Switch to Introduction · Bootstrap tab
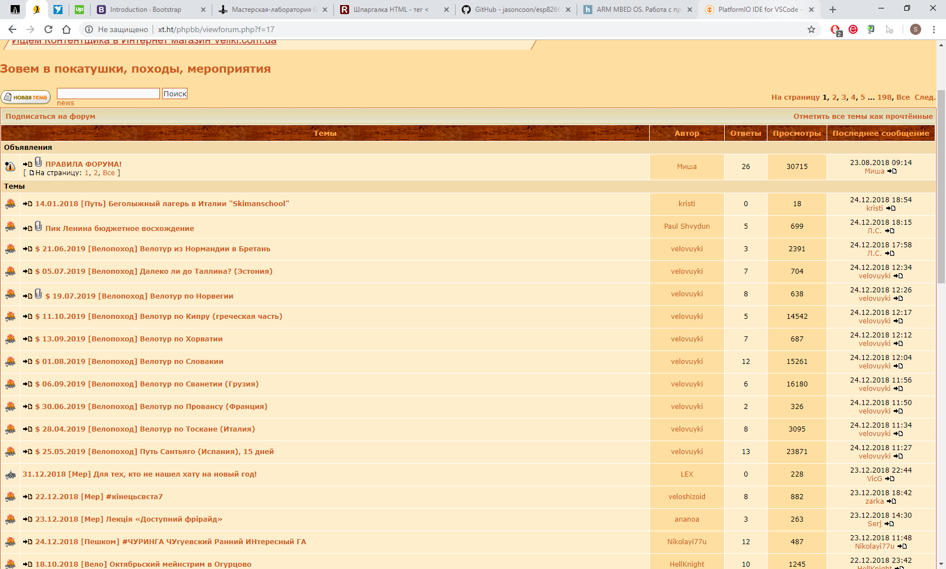The image size is (946, 569). click(145, 10)
